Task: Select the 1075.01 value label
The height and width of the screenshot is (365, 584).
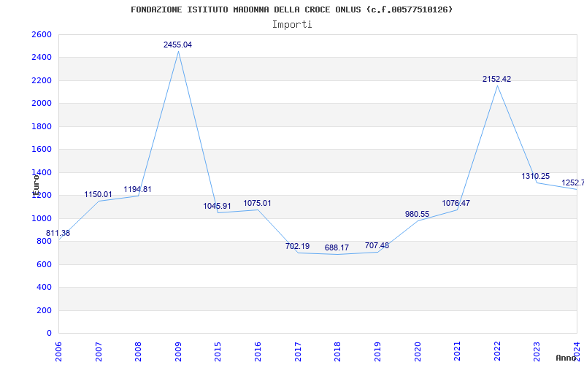Action: point(258,204)
